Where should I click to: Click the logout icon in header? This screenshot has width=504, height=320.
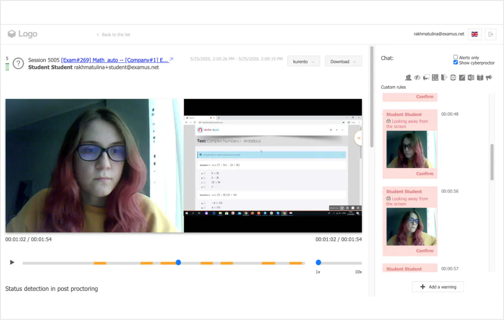tap(490, 34)
